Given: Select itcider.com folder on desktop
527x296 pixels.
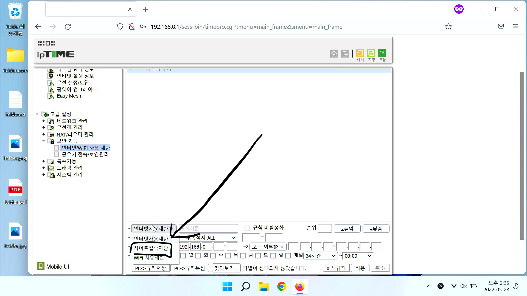Looking at the screenshot, I should [x=15, y=60].
